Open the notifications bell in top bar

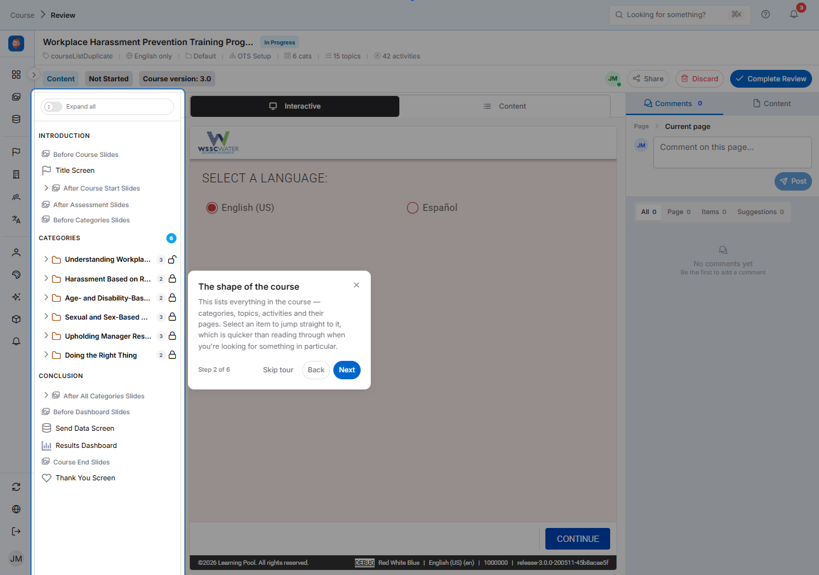[794, 14]
